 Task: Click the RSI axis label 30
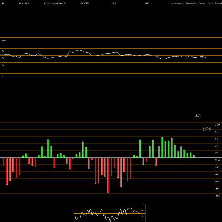point(3,65)
